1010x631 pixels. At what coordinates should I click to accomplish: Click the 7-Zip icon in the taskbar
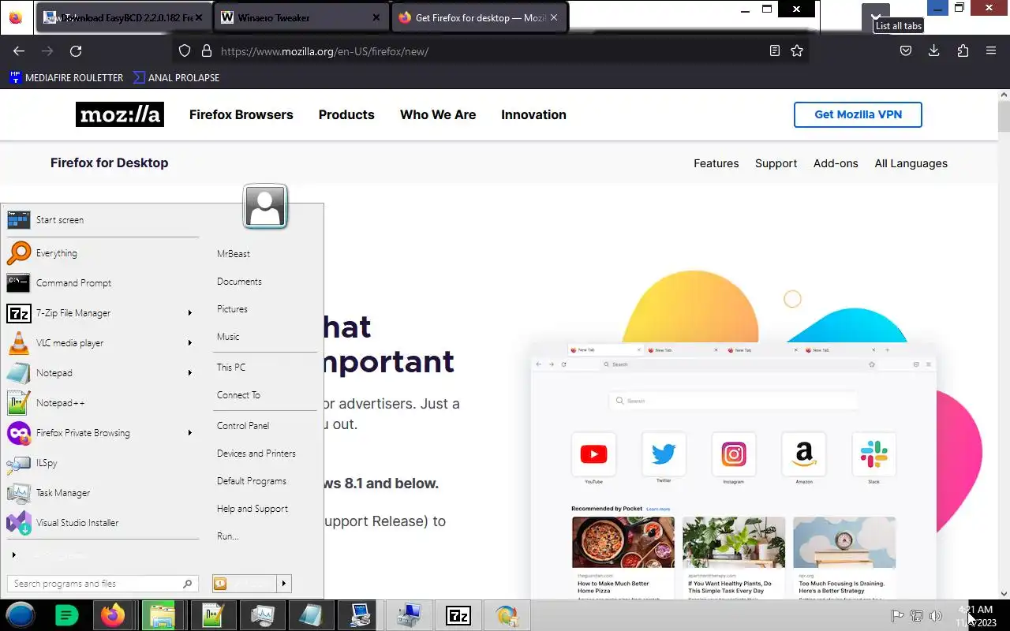[x=458, y=615]
